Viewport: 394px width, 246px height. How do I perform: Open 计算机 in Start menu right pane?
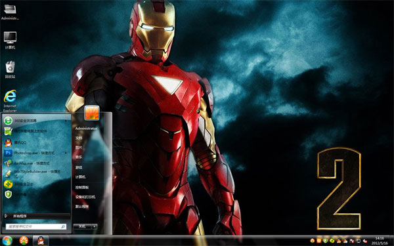pyautogui.click(x=80, y=177)
